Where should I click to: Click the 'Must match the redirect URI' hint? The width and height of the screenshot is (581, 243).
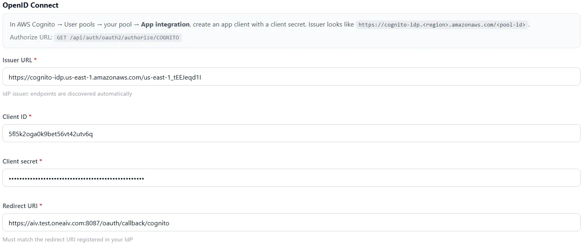click(x=68, y=239)
